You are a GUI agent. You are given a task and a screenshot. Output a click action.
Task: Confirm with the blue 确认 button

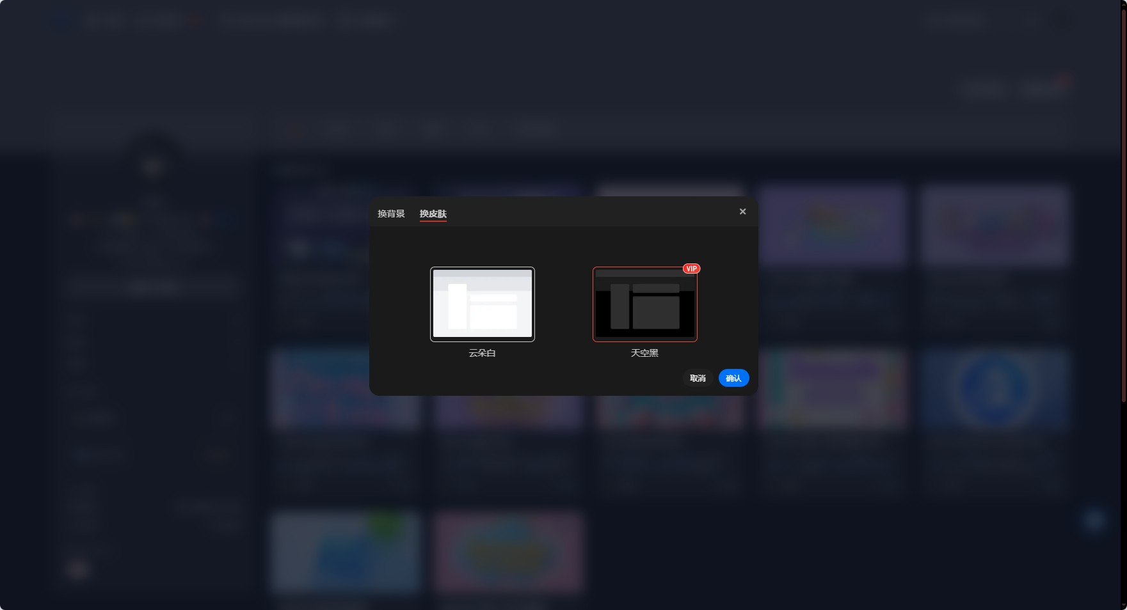733,379
